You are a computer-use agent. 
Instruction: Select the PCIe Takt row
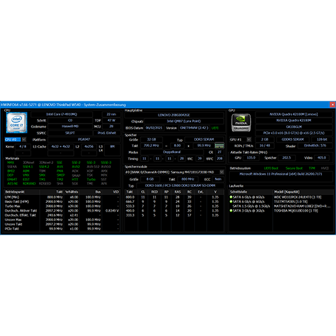point(62,228)
